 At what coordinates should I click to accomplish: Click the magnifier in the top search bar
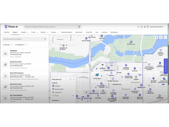[x=79, y=27]
